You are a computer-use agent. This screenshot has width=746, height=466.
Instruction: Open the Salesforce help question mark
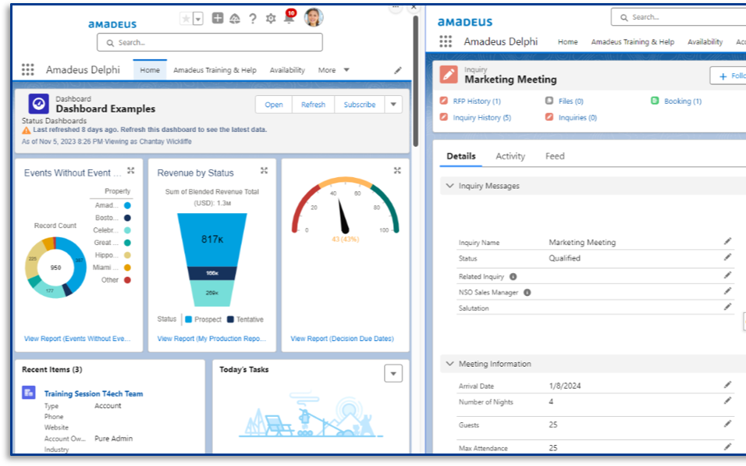pyautogui.click(x=253, y=19)
